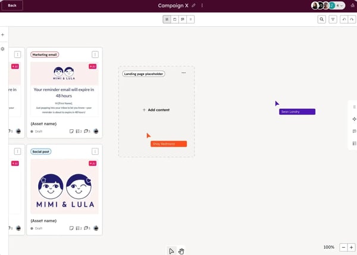Click the sparkle icon in right side panel
The width and height of the screenshot is (357, 255).
[x=354, y=119]
